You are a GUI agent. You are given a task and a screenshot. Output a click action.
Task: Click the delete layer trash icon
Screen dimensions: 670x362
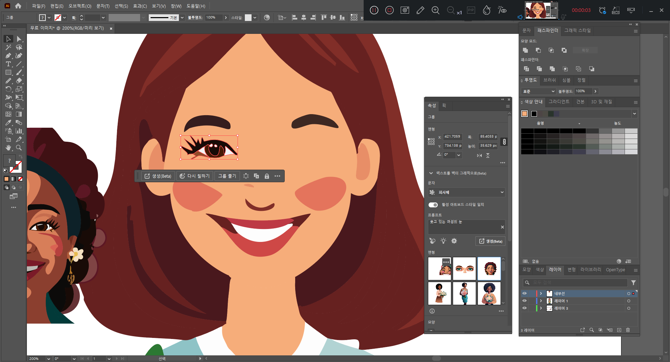[628, 330]
